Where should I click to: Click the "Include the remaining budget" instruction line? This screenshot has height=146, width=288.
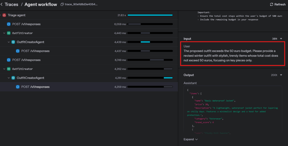click(228, 20)
